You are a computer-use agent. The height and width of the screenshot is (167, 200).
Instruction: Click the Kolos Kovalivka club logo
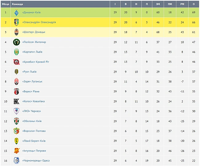point(17,101)
